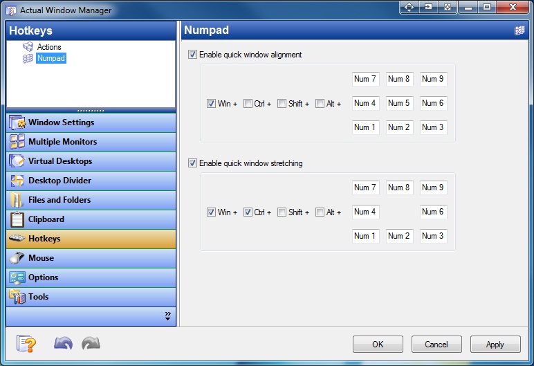
Task: Click the OK button
Action: [378, 344]
